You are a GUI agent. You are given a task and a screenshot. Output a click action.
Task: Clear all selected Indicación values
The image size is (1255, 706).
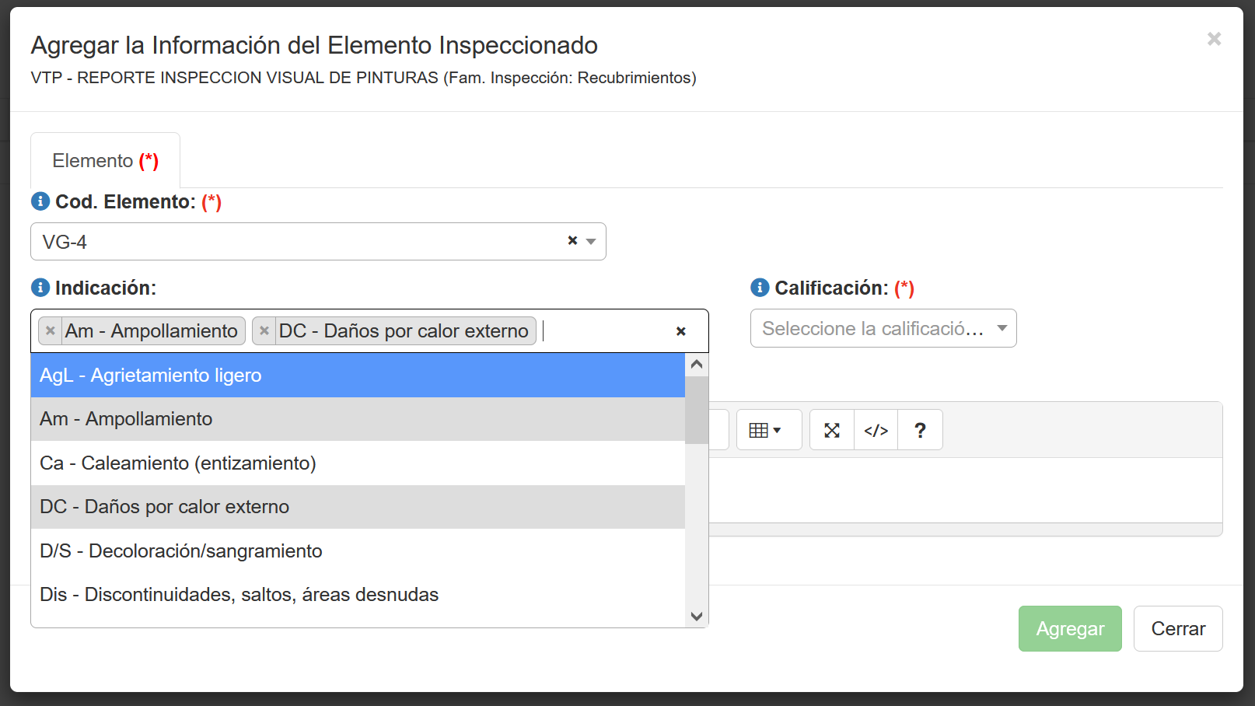(x=680, y=331)
